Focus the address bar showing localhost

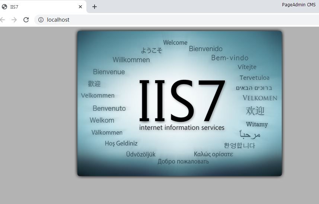(x=176, y=20)
